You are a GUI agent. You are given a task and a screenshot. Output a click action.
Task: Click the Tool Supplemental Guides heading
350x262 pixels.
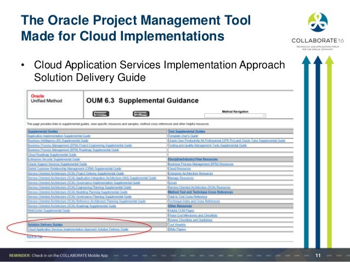pos(187,131)
